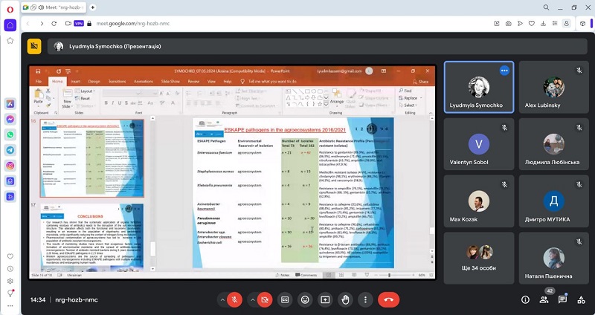Image resolution: width=595 pixels, height=315 pixels.
Task: Go forward in browser history
Action: click(42, 24)
